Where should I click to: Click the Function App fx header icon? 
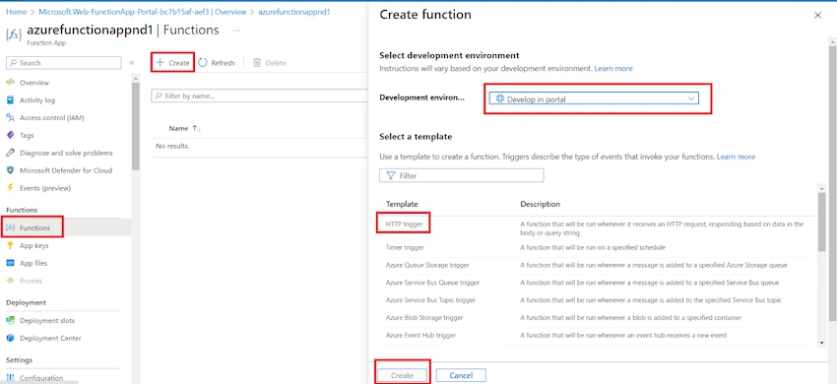pyautogui.click(x=14, y=34)
